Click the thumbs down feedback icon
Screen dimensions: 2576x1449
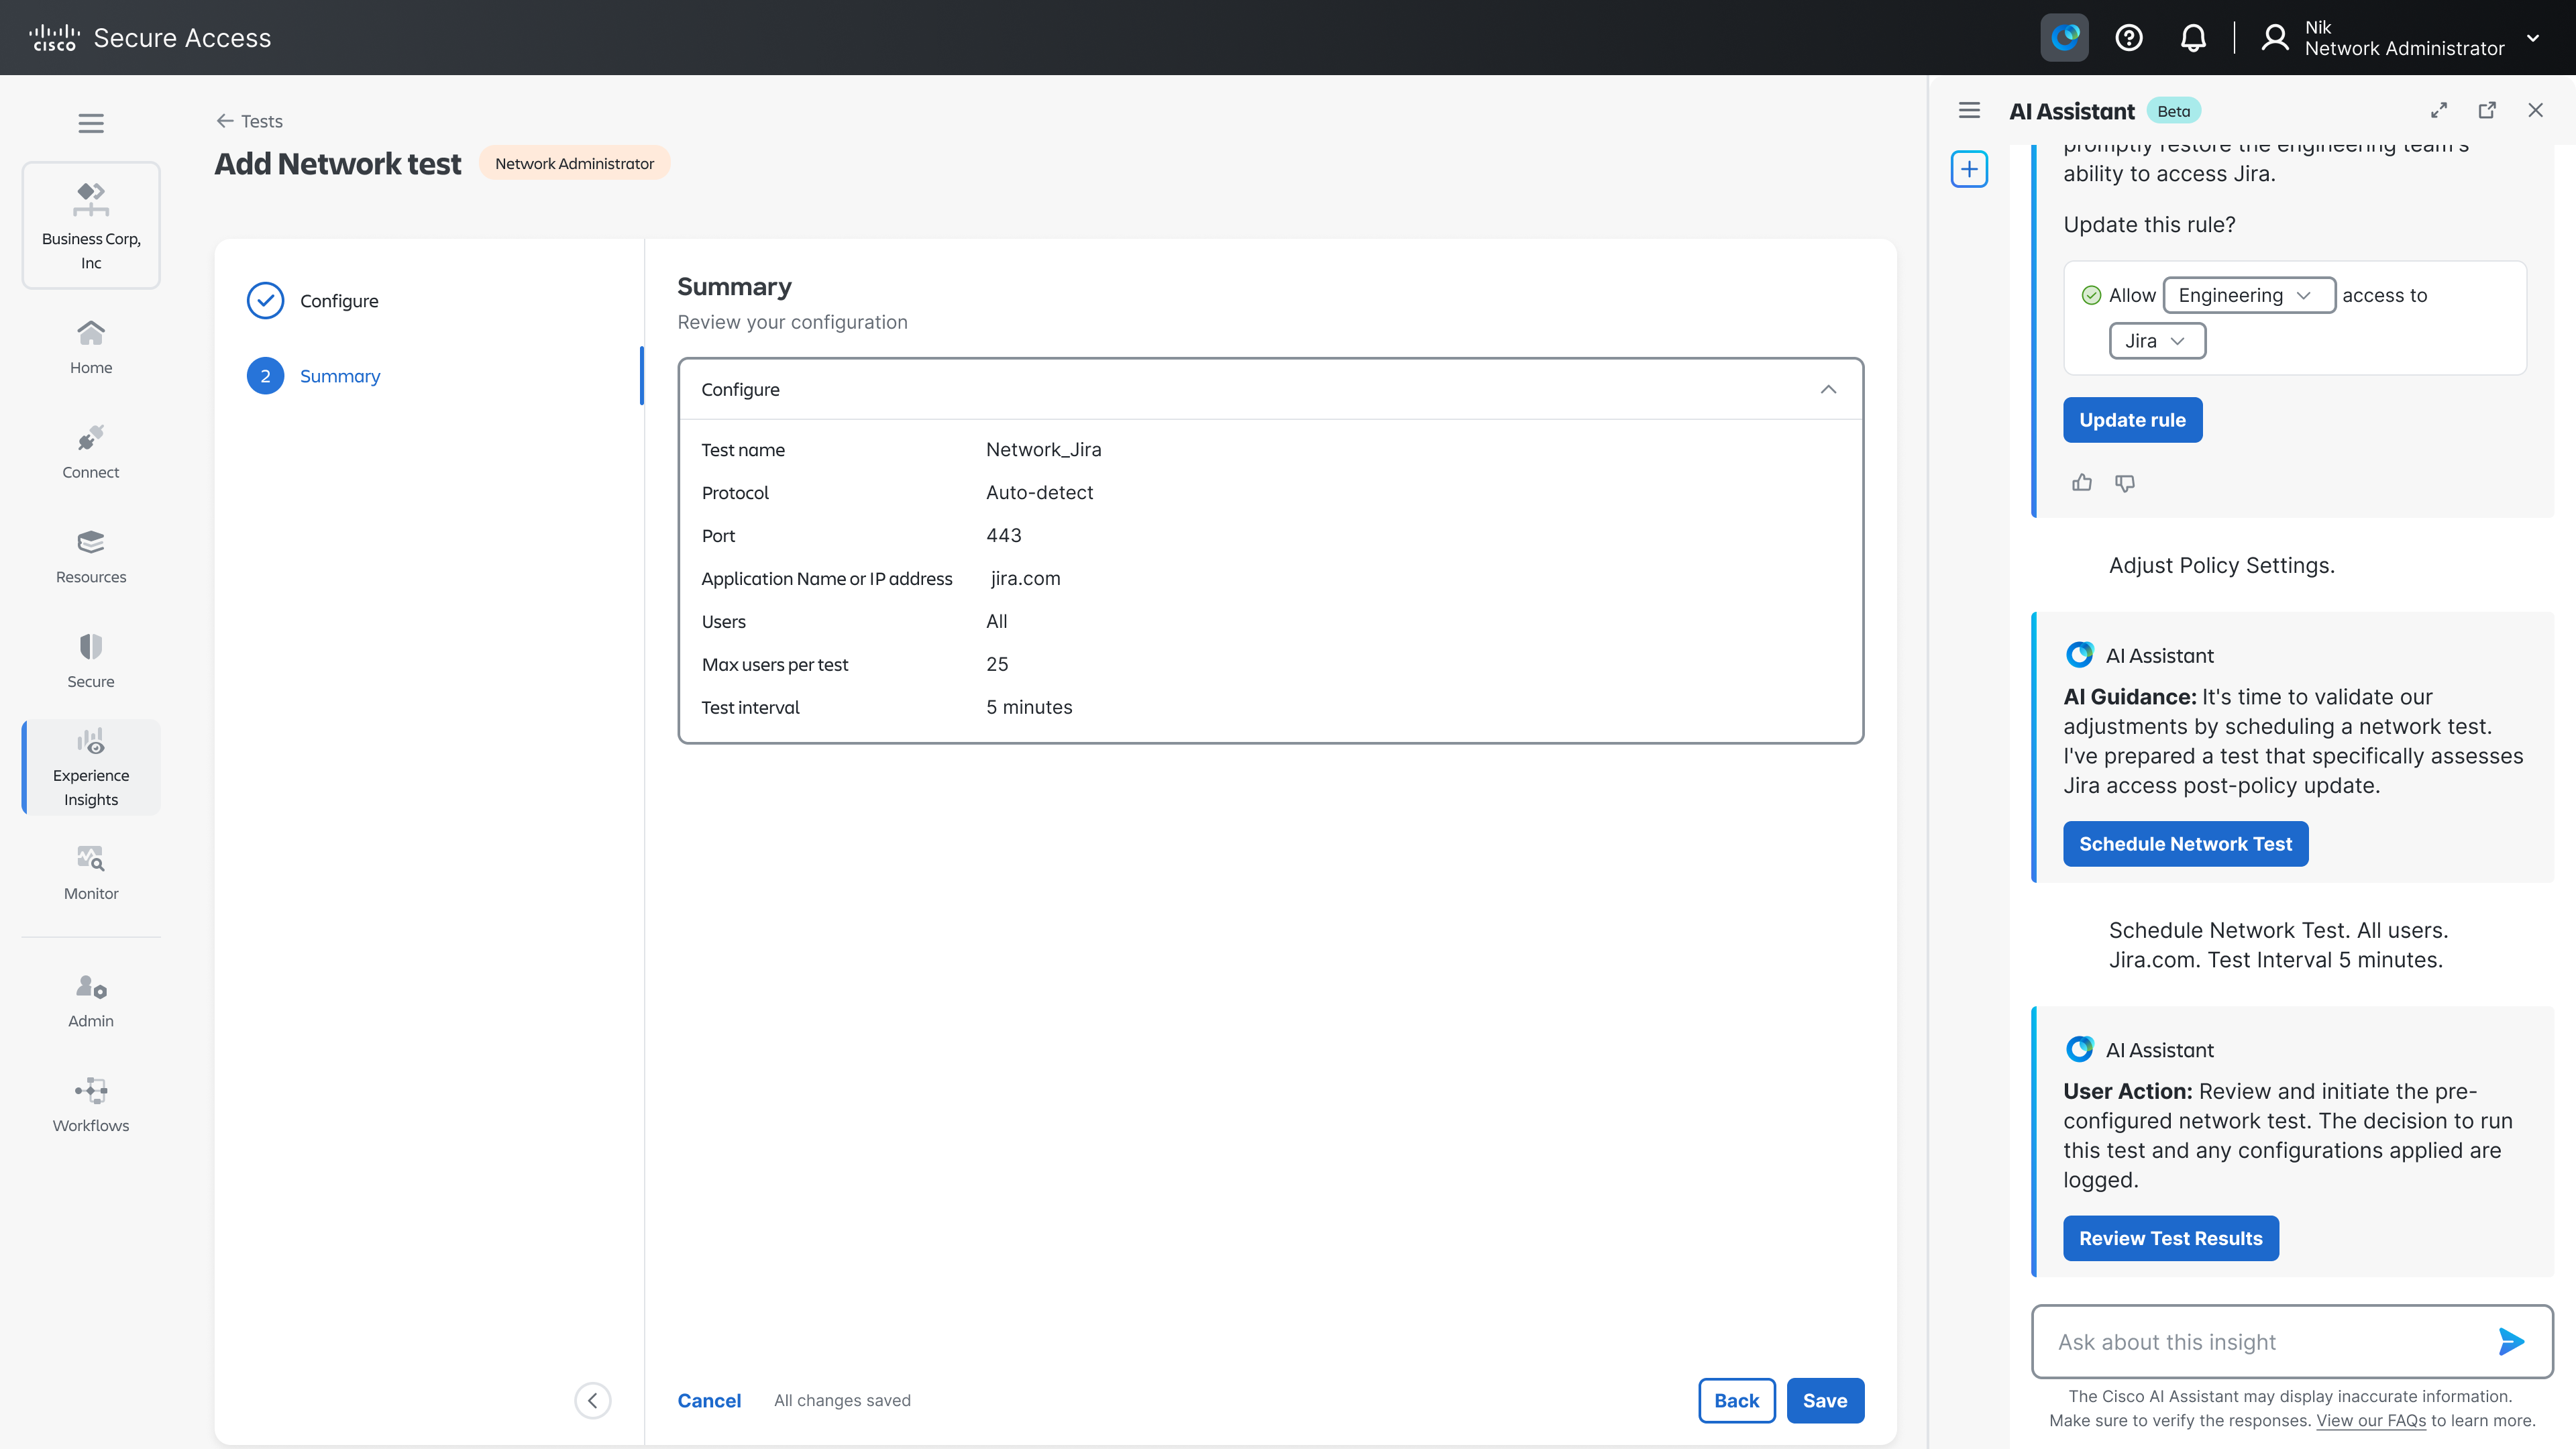(2125, 483)
